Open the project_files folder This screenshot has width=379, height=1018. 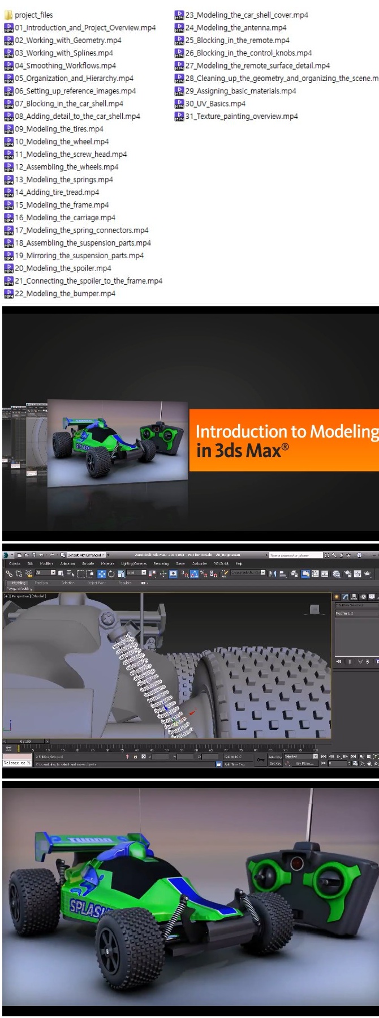(28, 15)
